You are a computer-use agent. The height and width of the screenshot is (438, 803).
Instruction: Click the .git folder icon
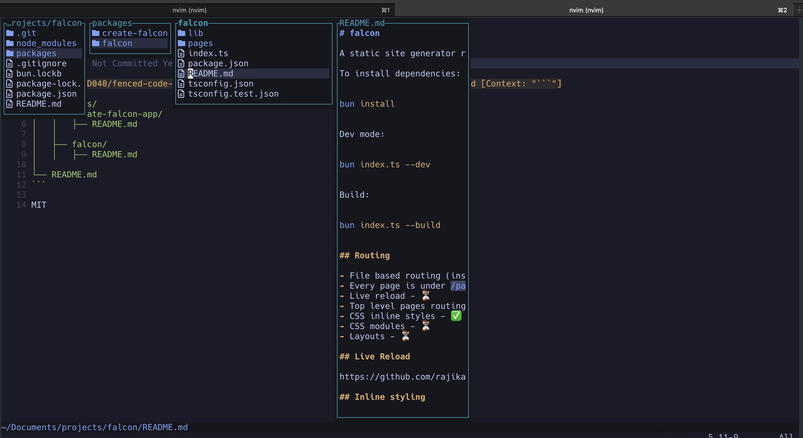[x=10, y=33]
